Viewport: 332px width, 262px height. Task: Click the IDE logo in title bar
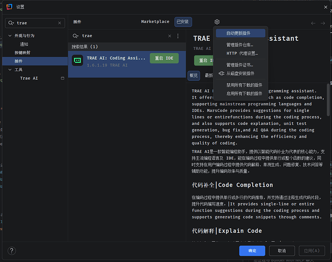click(9, 7)
